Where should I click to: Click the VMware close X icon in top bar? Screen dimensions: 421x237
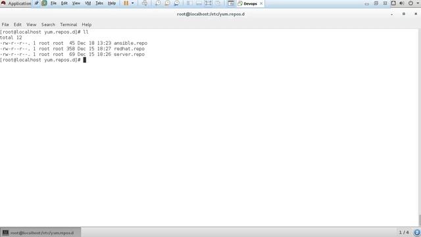point(385,3)
